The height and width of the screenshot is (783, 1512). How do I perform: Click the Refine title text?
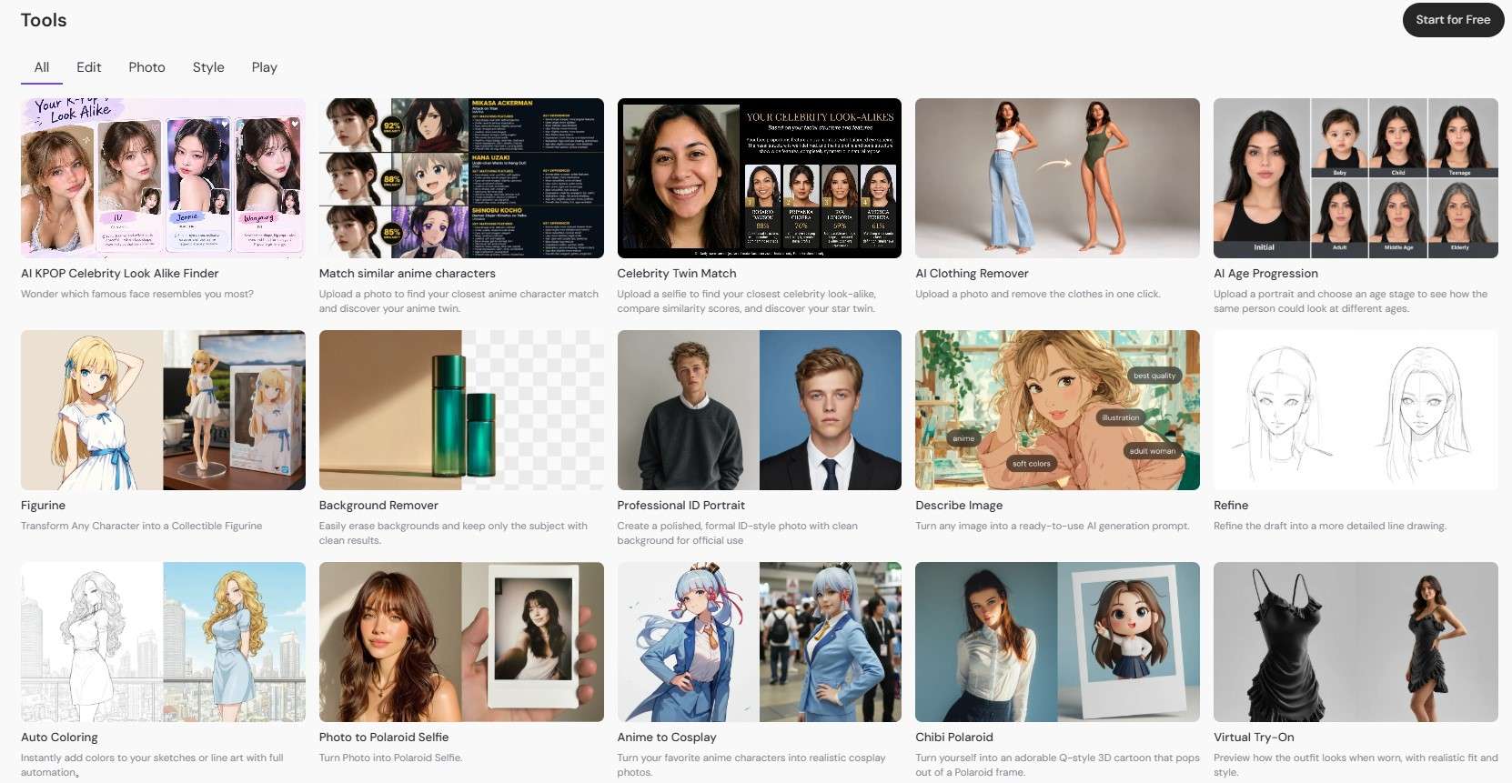tap(1231, 506)
